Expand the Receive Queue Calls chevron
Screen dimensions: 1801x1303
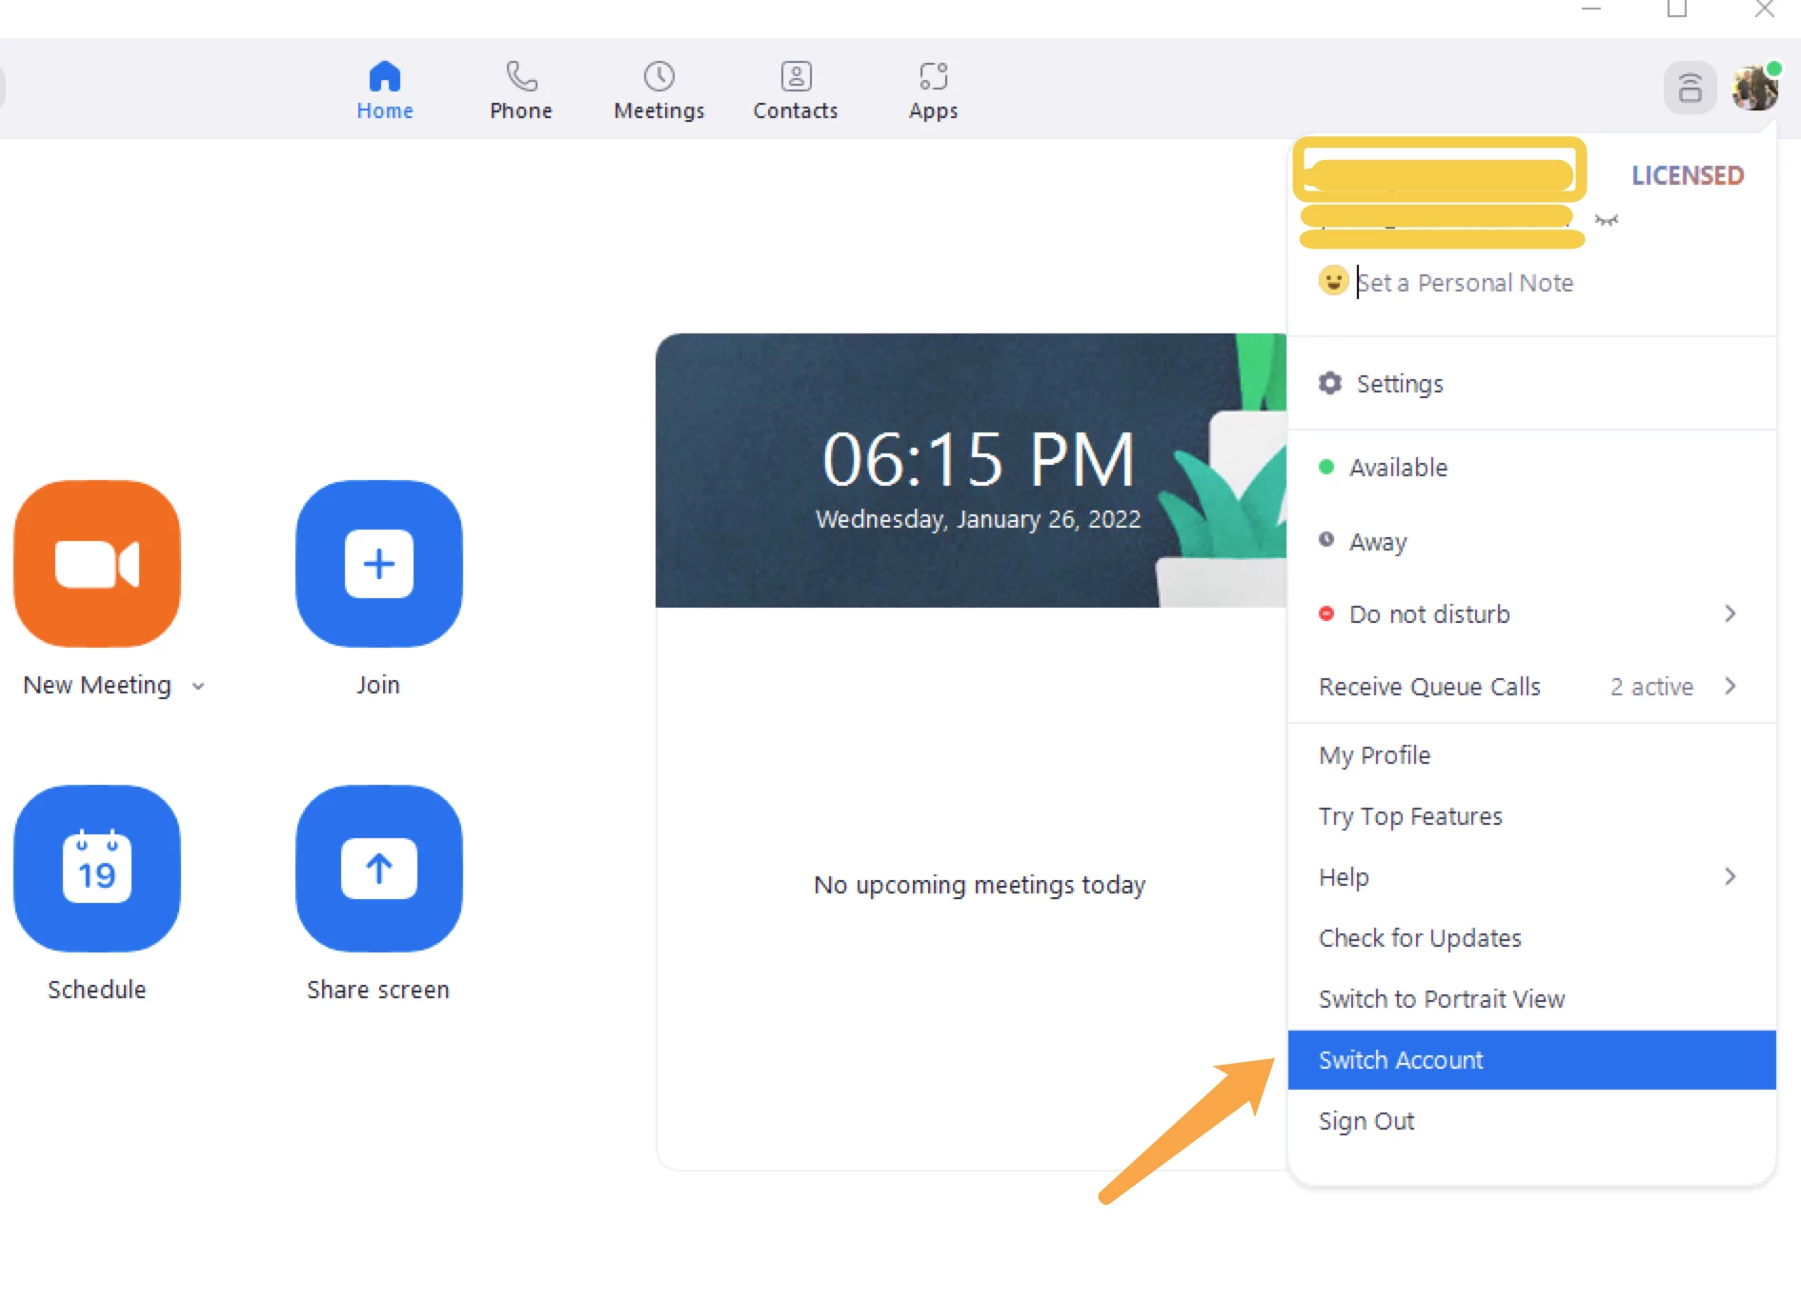point(1730,687)
